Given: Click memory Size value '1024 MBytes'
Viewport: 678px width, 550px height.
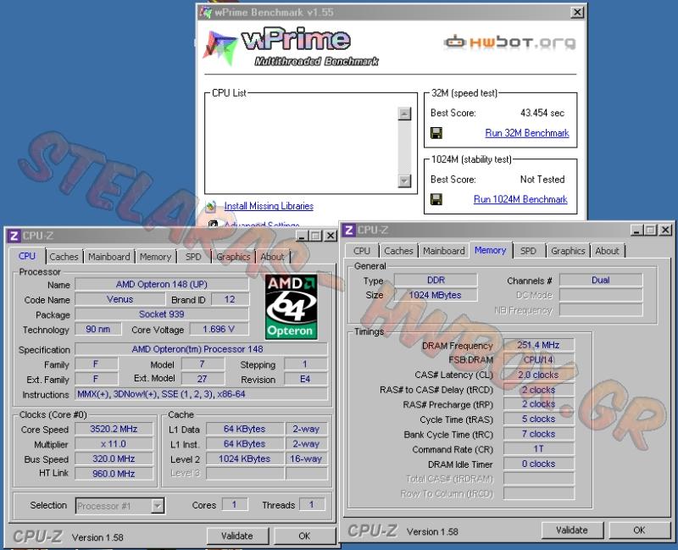Looking at the screenshot, I should (x=436, y=295).
